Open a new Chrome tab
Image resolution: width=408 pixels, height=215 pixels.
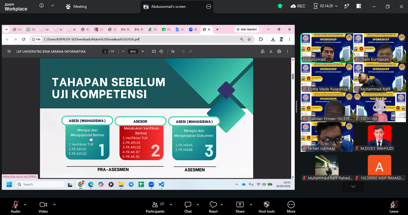[217, 29]
